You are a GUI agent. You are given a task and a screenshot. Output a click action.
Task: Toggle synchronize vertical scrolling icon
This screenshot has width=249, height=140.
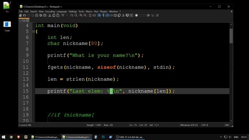click(90, 16)
